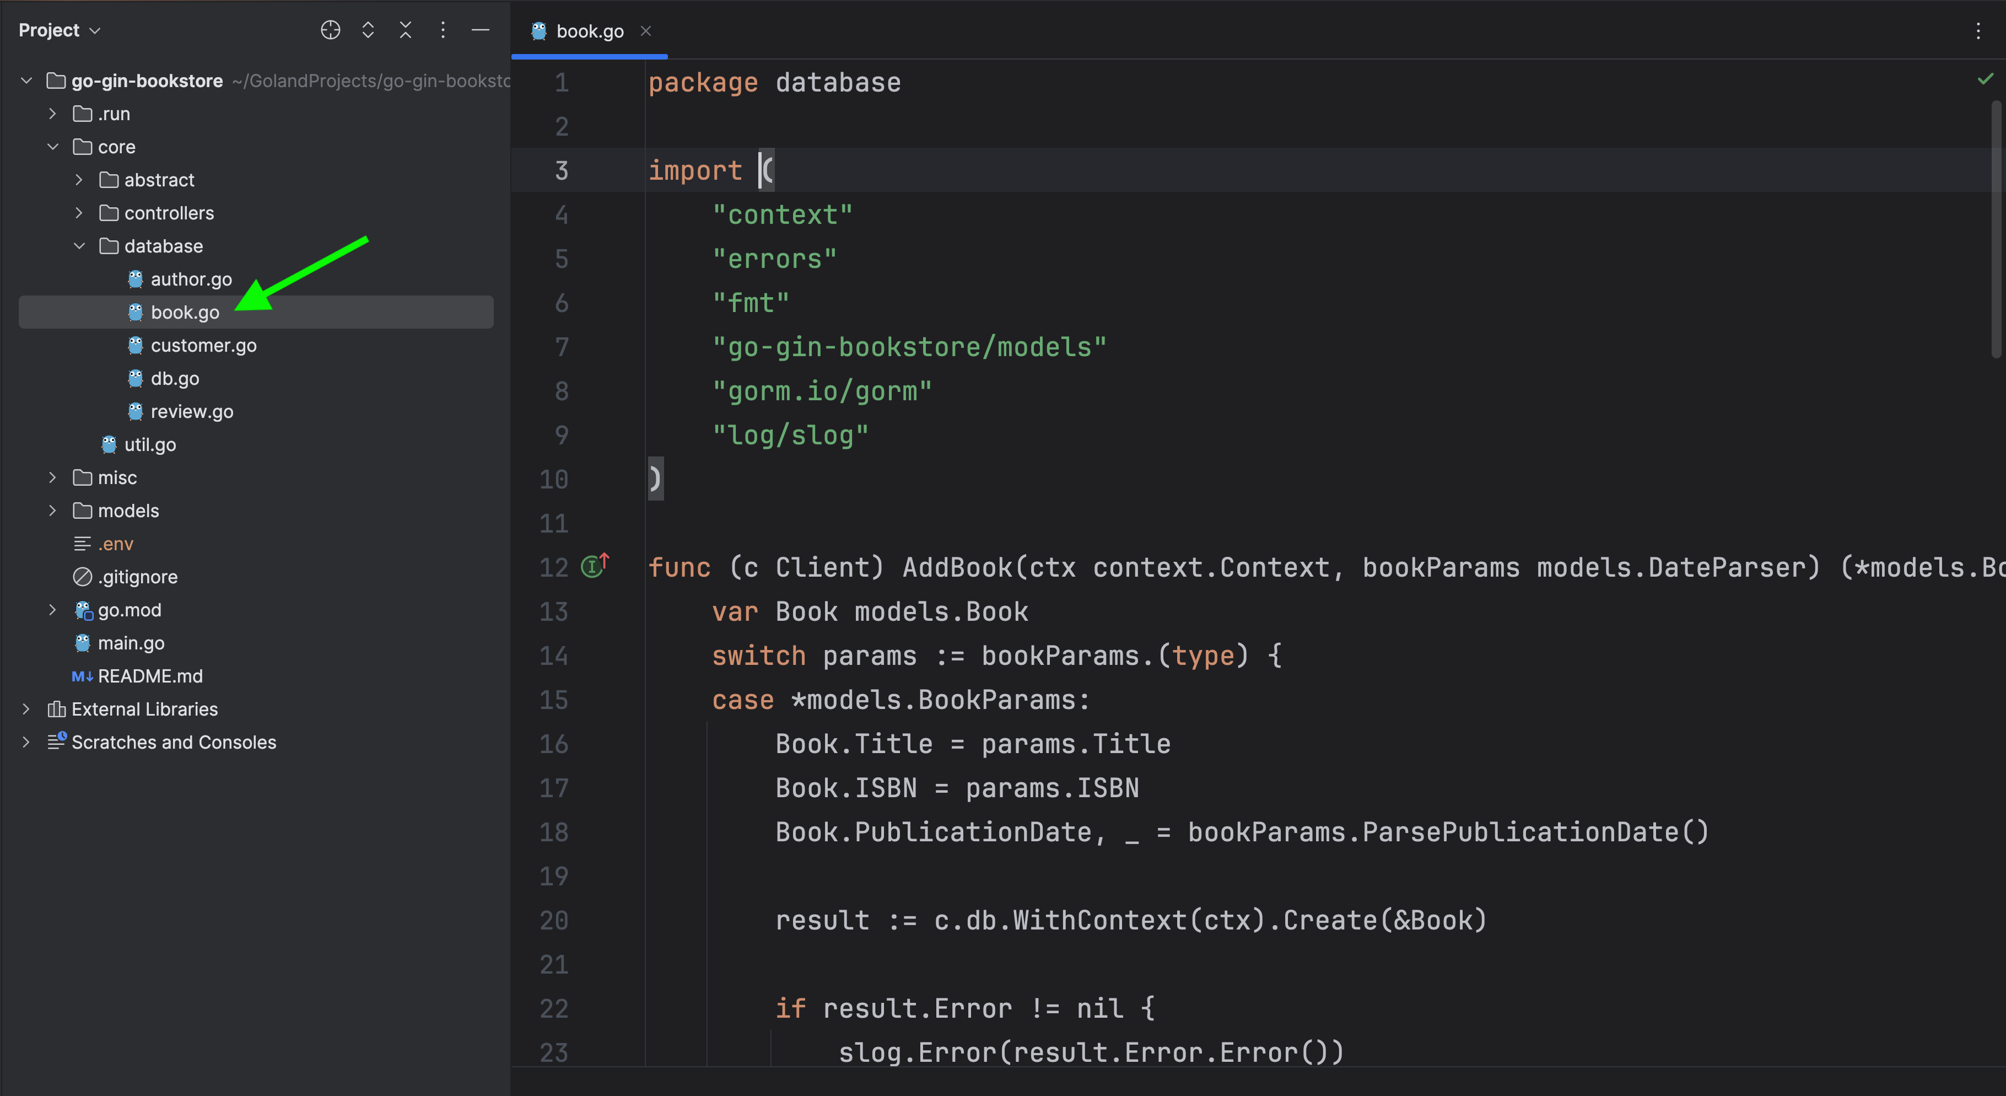Open customer.go in the project tree
The height and width of the screenshot is (1096, 2006).
203,345
